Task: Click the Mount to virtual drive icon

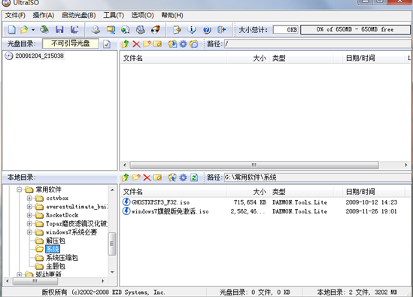Action: pos(126,29)
